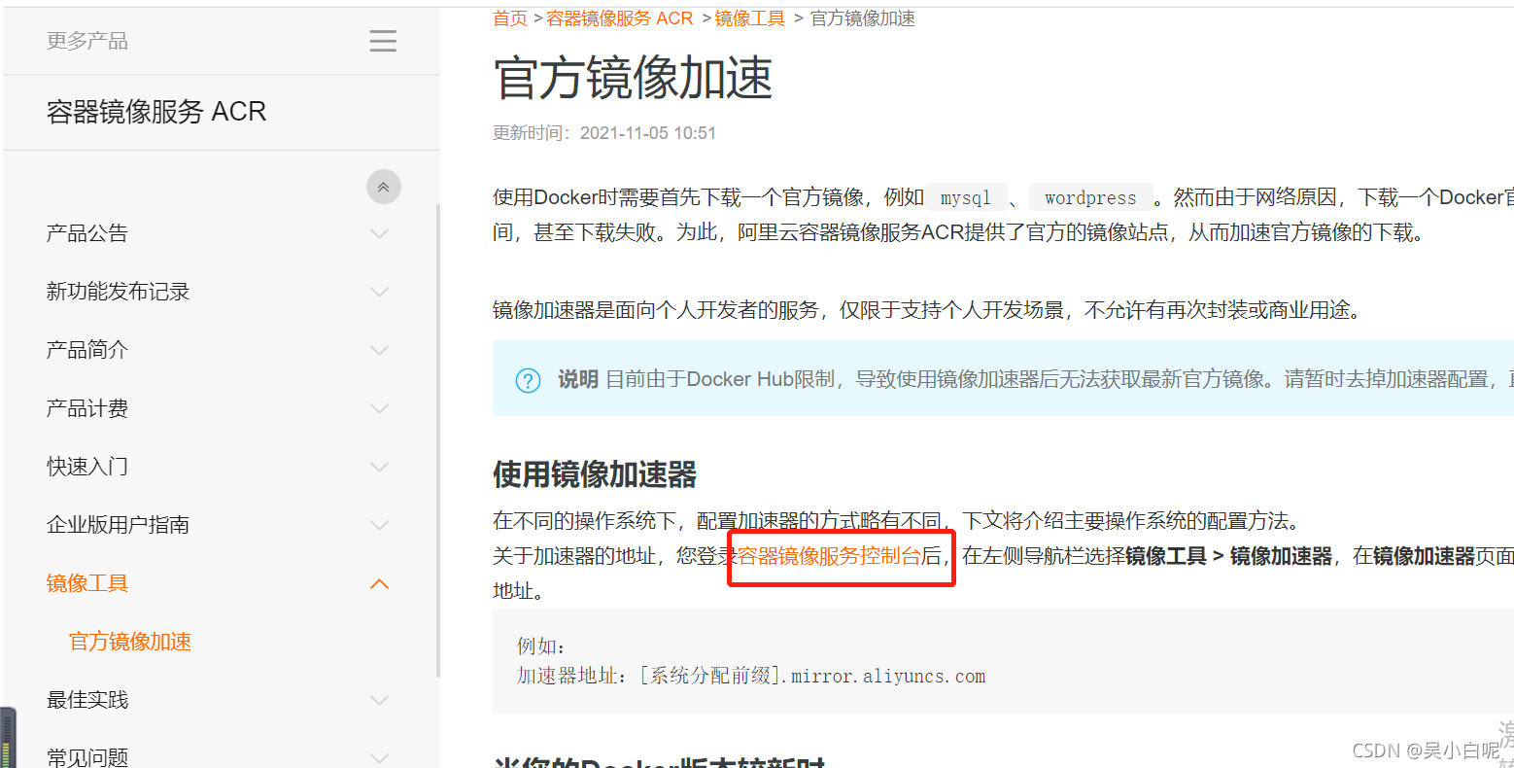1514x768 pixels.
Task: Click the 首页 breadcrumb link
Action: point(510,18)
